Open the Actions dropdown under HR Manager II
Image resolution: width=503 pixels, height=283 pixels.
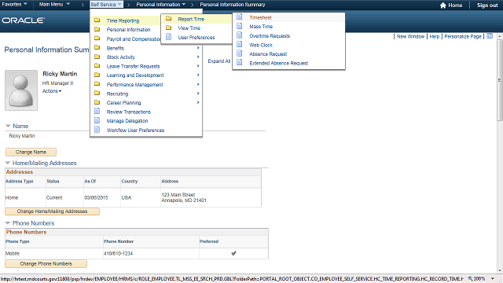52,91
